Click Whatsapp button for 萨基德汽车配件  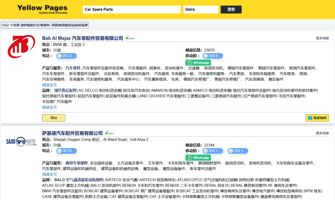coord(198,158)
